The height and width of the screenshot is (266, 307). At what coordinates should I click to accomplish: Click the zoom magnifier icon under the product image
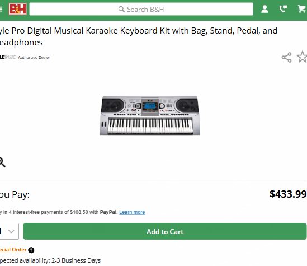point(2,162)
